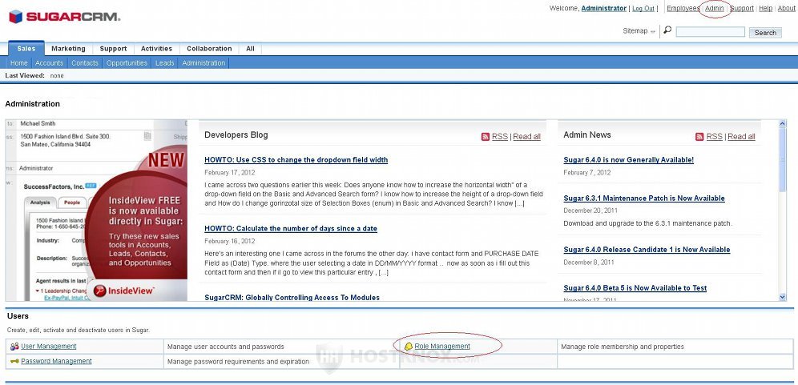Switch to the Sales tab

click(x=26, y=48)
